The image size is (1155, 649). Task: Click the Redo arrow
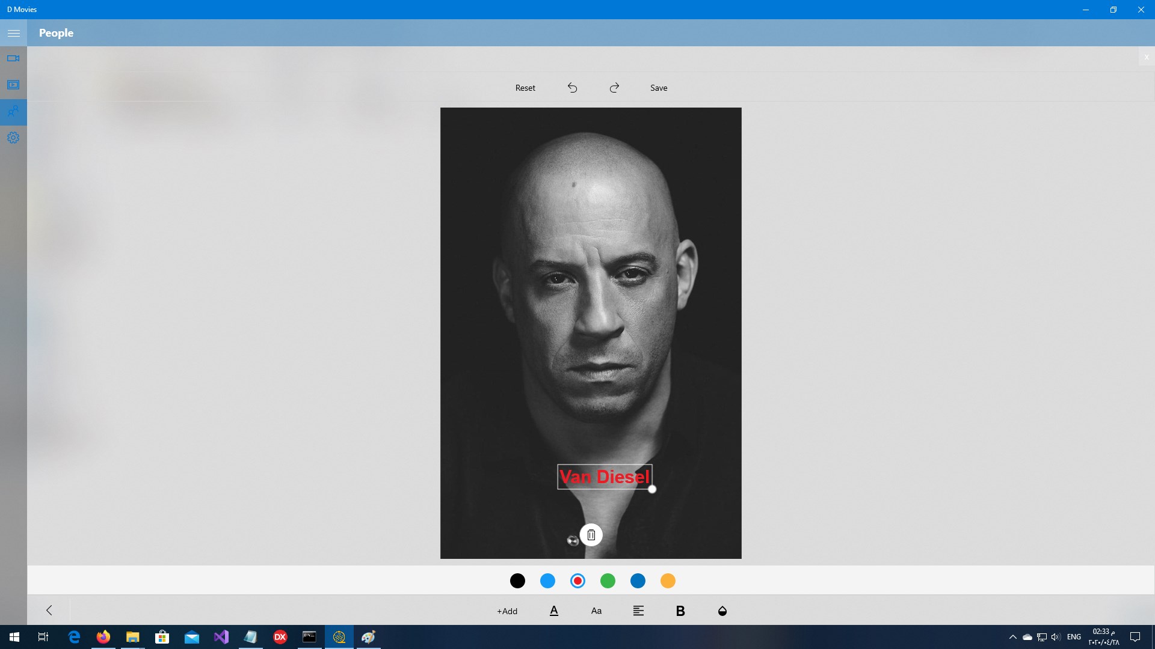[615, 87]
